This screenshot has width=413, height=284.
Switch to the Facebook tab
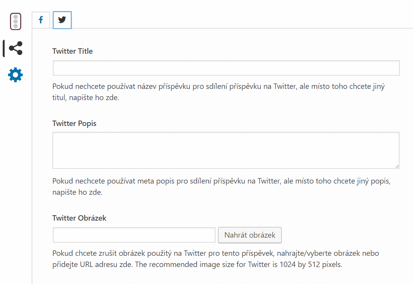41,20
